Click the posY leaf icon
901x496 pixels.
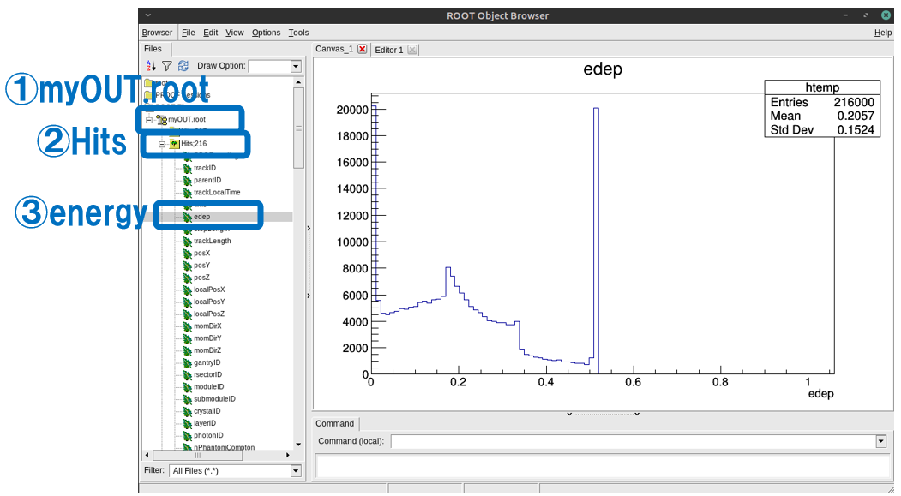point(188,266)
